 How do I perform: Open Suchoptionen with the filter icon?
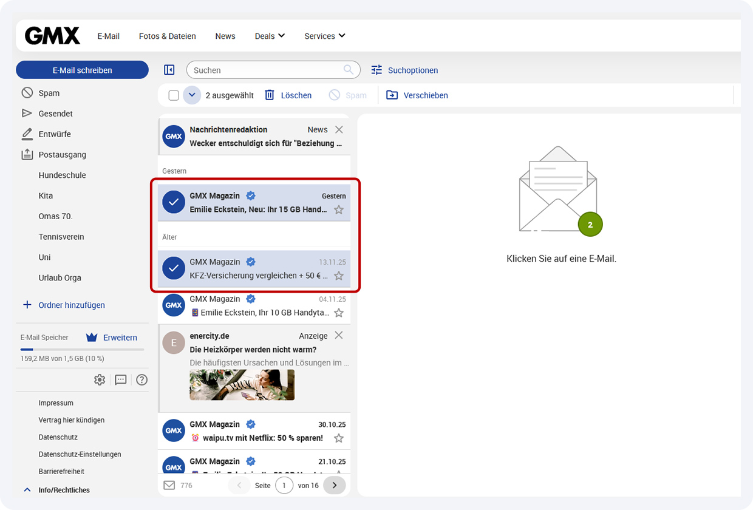coord(376,70)
